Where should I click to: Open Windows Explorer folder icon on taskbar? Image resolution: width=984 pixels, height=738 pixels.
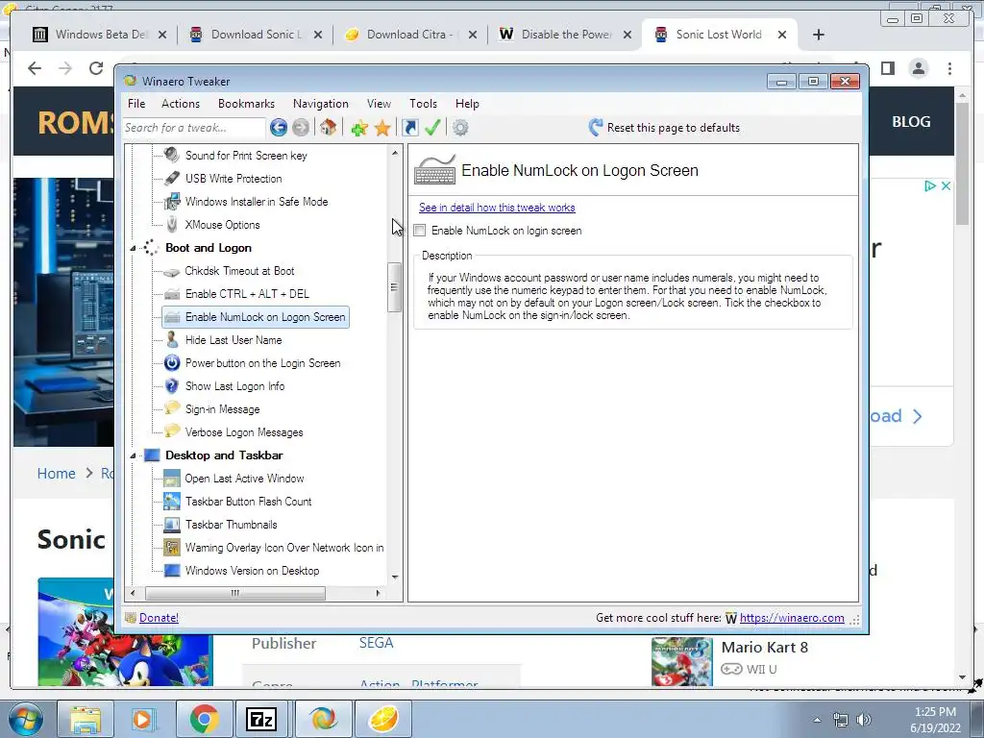point(86,719)
